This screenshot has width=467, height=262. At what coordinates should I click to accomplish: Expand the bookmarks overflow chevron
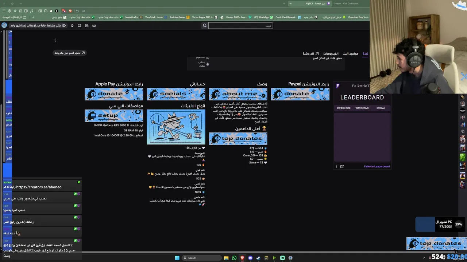33,17
